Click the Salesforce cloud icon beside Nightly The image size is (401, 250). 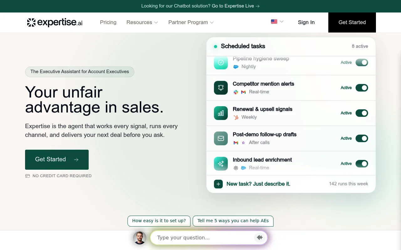click(x=236, y=67)
